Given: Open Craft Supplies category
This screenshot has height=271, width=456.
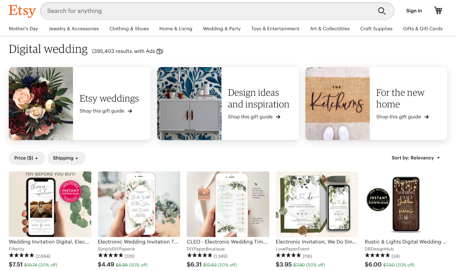Looking at the screenshot, I should click(x=376, y=29).
